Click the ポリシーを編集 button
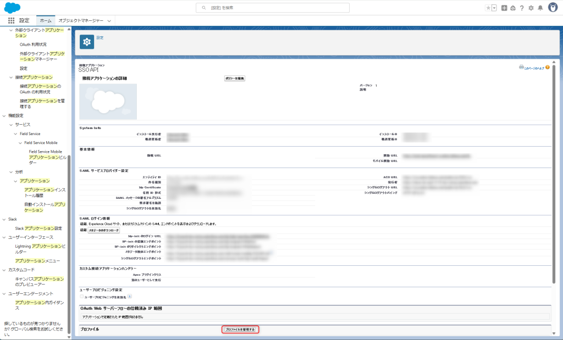The width and height of the screenshot is (563, 340). pos(235,78)
